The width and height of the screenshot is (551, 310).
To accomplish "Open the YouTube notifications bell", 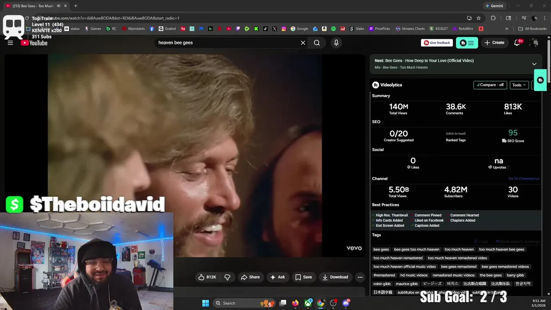I will coord(517,43).
